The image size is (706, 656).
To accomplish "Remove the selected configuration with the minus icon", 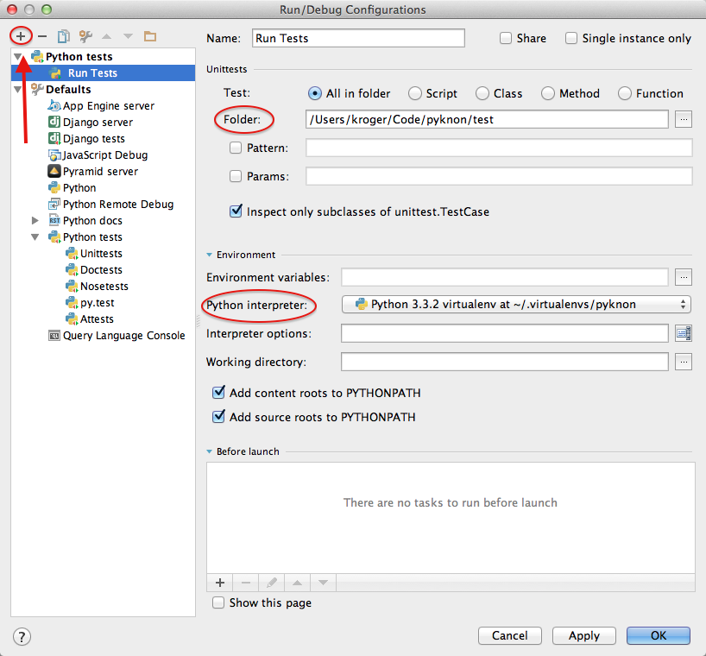I will tap(42, 36).
